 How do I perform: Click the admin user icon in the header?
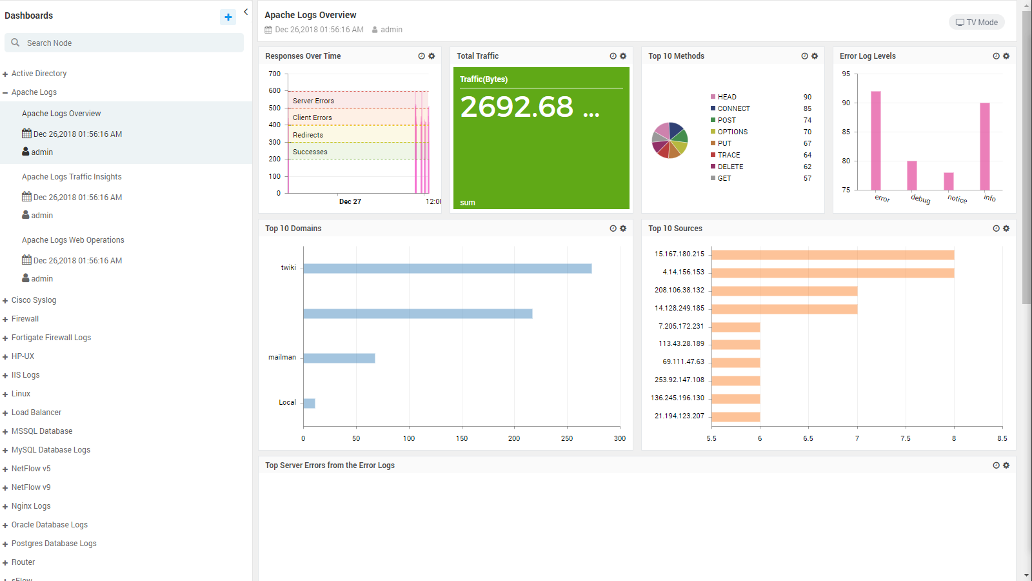coord(375,30)
